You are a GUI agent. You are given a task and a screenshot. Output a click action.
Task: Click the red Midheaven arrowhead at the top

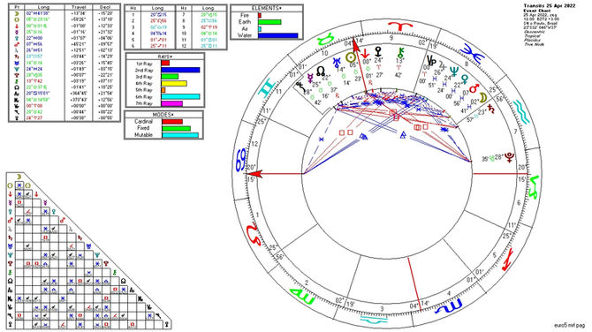point(355,44)
